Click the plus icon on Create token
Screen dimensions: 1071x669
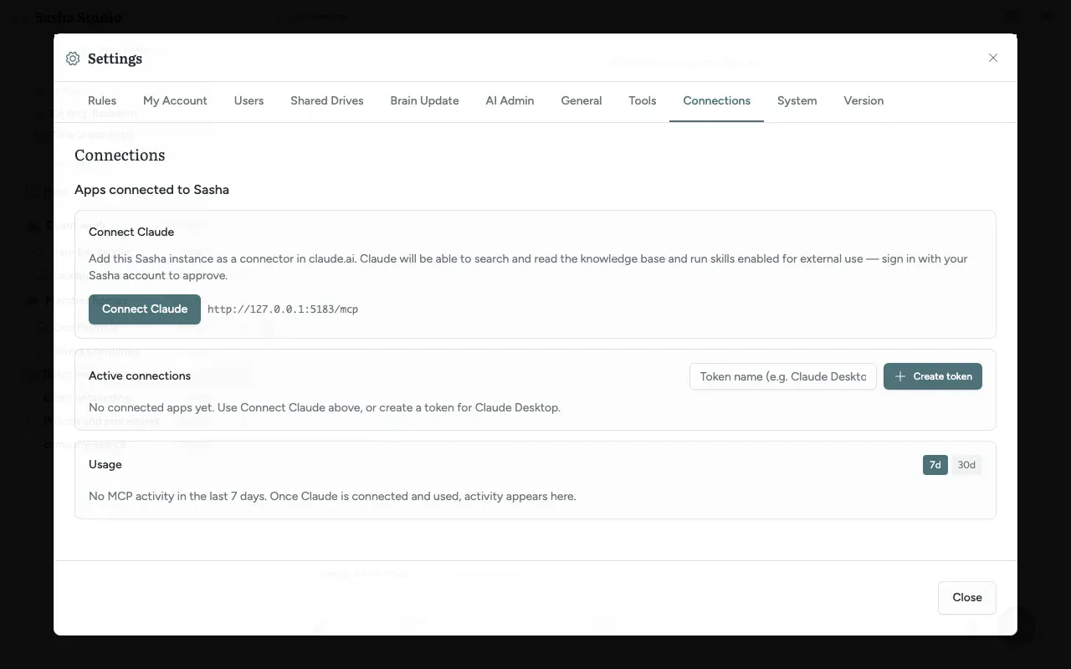900,376
